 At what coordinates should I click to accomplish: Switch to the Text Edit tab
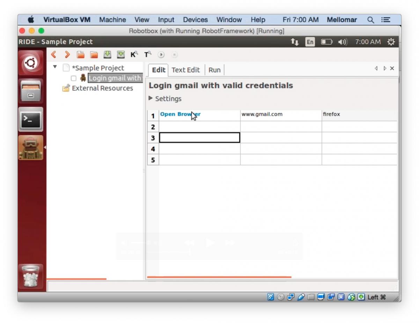tap(186, 70)
